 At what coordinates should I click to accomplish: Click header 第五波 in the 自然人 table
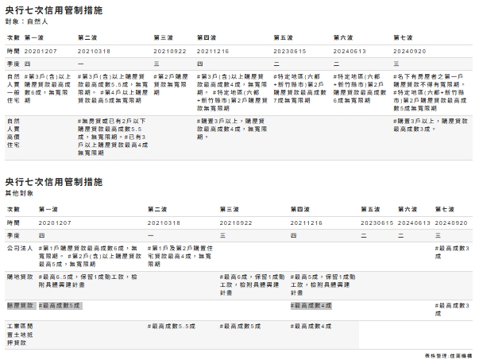[283, 37]
